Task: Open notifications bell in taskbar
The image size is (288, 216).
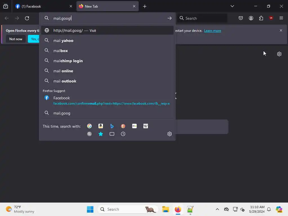Action: point(269,209)
